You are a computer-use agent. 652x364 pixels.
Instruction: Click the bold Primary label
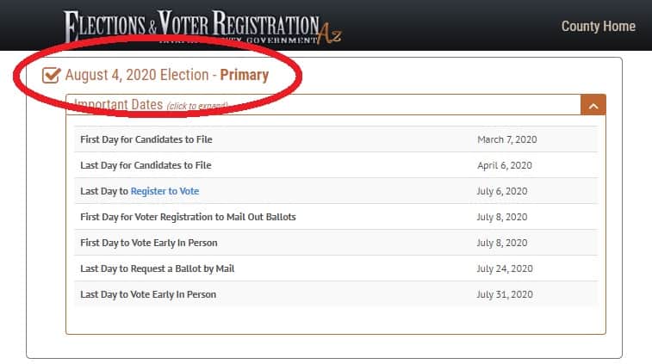click(244, 75)
